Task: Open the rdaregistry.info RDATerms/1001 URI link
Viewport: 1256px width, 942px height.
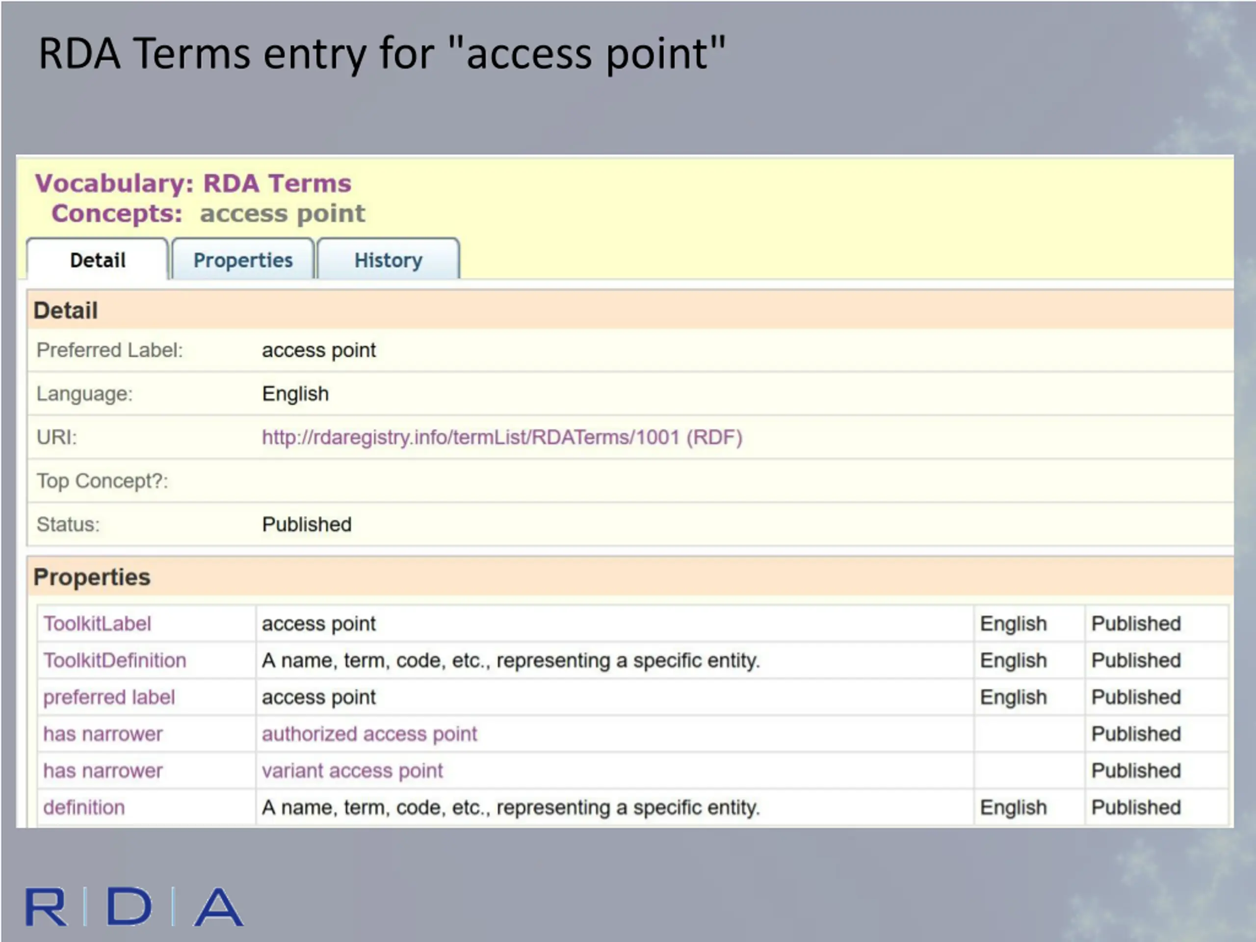Action: (x=502, y=437)
